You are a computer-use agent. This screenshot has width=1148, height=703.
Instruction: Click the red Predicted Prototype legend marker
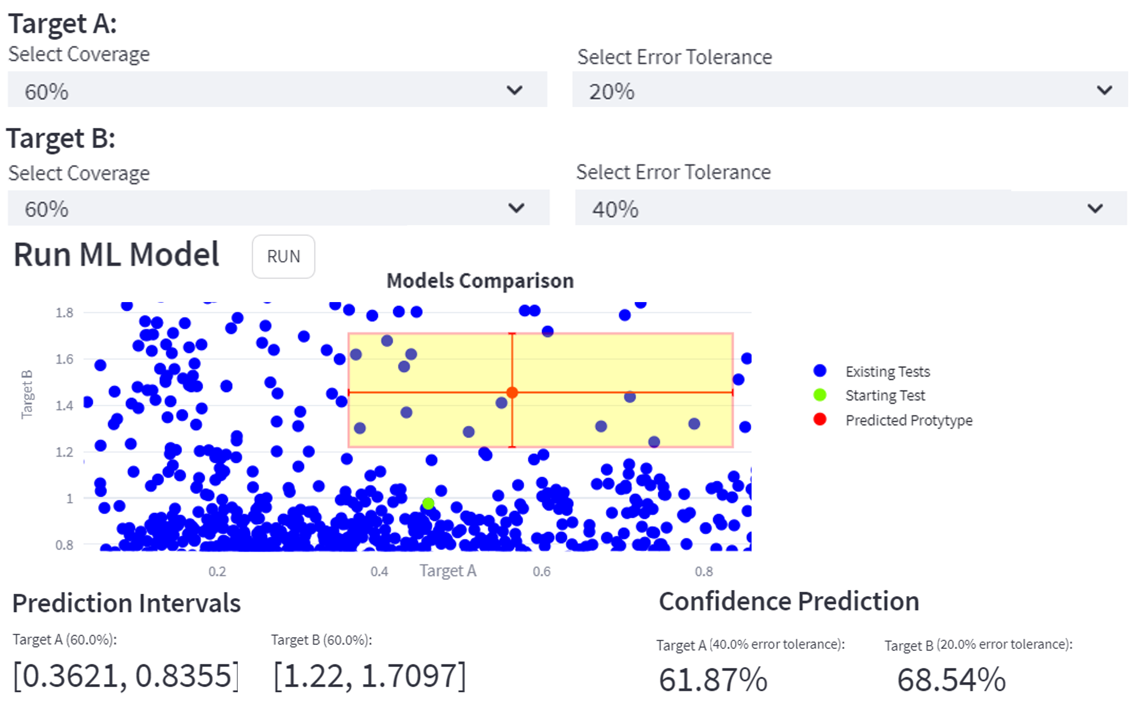click(x=820, y=419)
